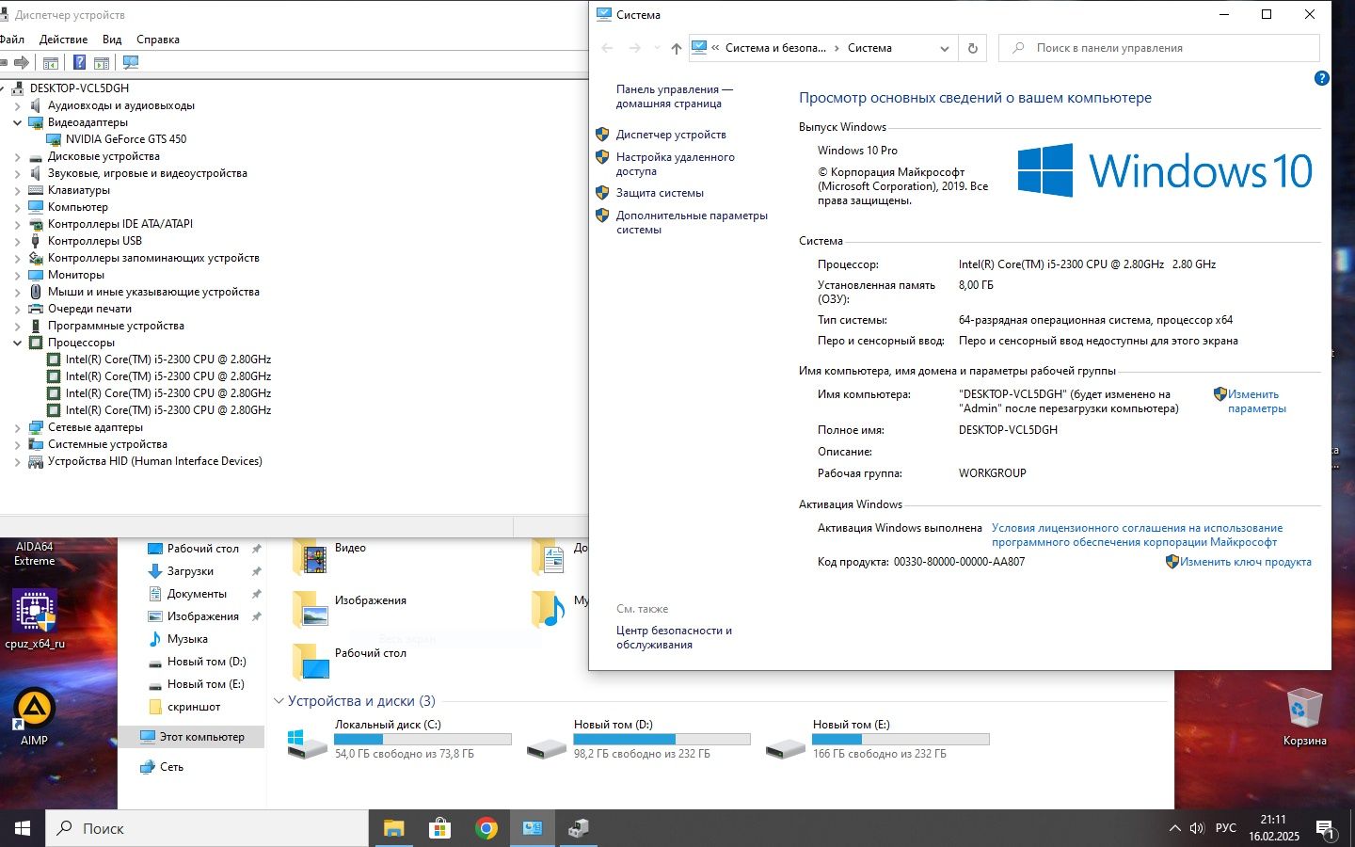Viewport: 1355px width, 847px height.
Task: Open the address bar dropdown in System window
Action: (x=944, y=48)
